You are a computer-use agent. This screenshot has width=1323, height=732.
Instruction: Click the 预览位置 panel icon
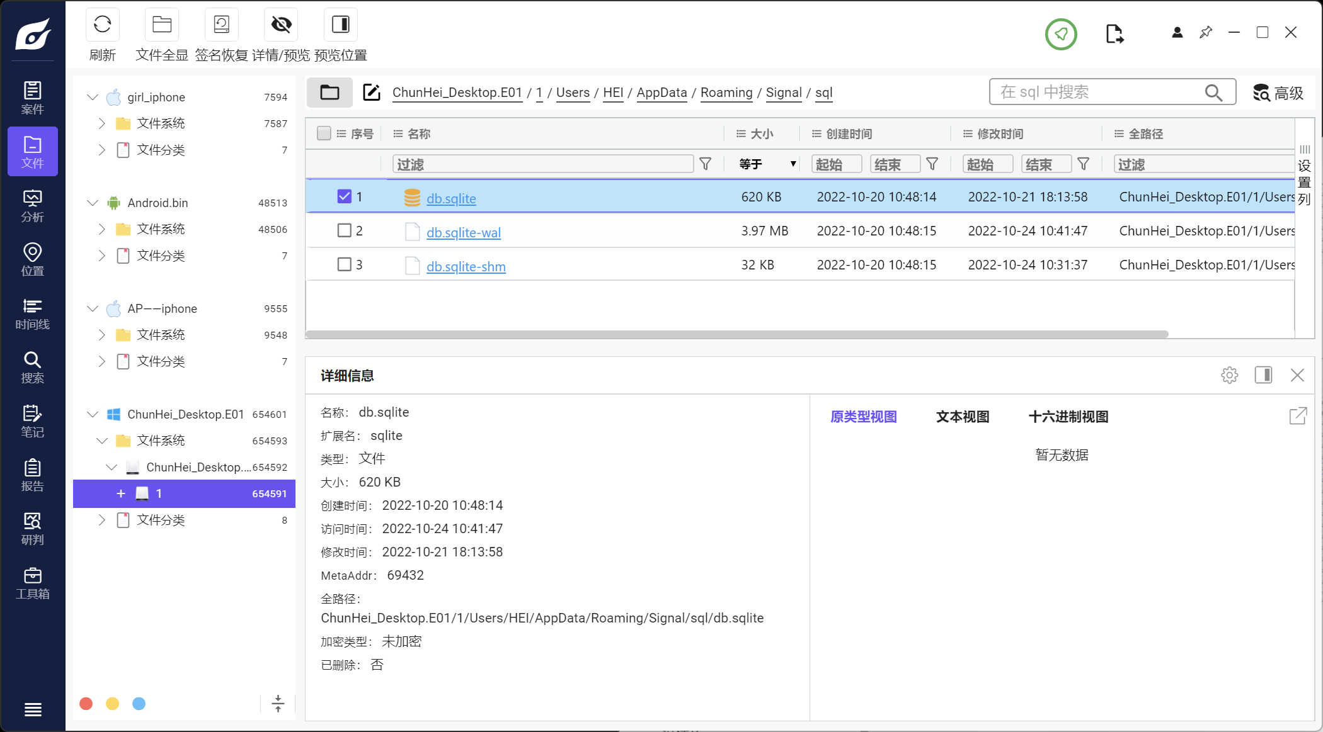(x=341, y=25)
